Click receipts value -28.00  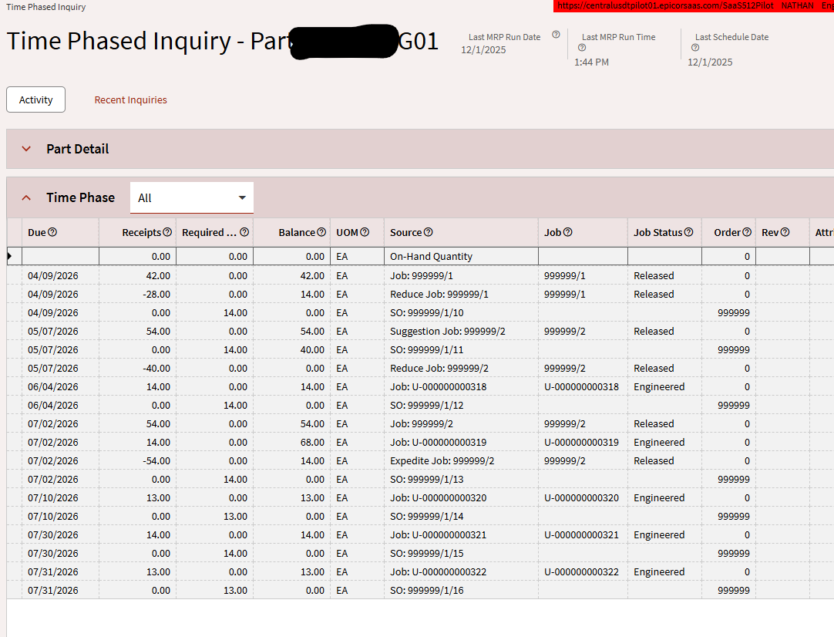pos(157,294)
